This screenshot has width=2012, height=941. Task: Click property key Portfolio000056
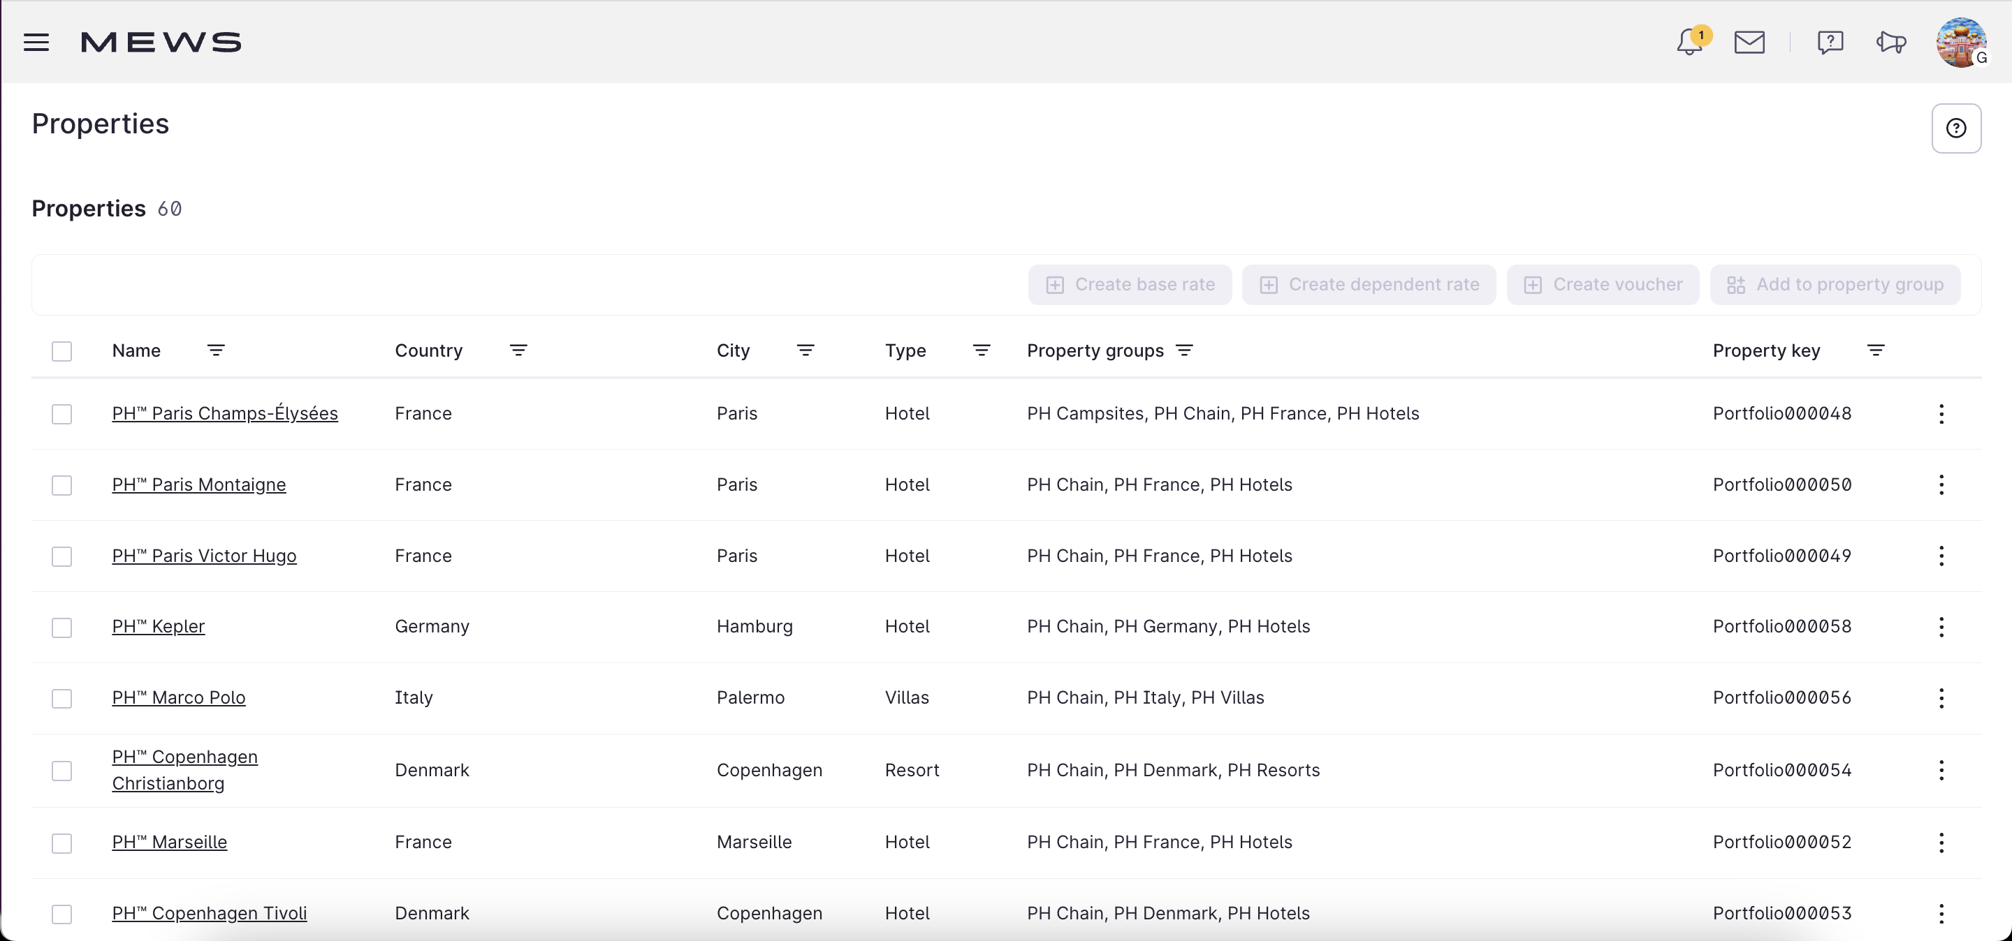coord(1782,697)
